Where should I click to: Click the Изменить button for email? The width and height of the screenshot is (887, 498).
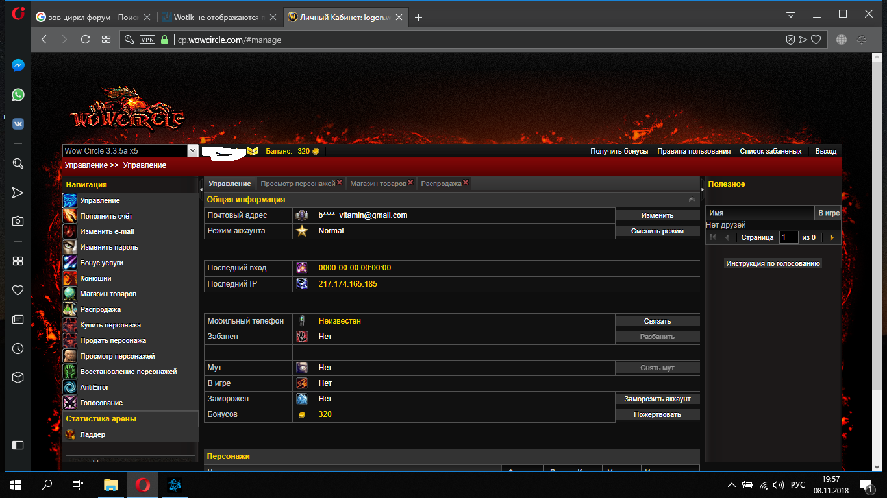click(x=657, y=215)
